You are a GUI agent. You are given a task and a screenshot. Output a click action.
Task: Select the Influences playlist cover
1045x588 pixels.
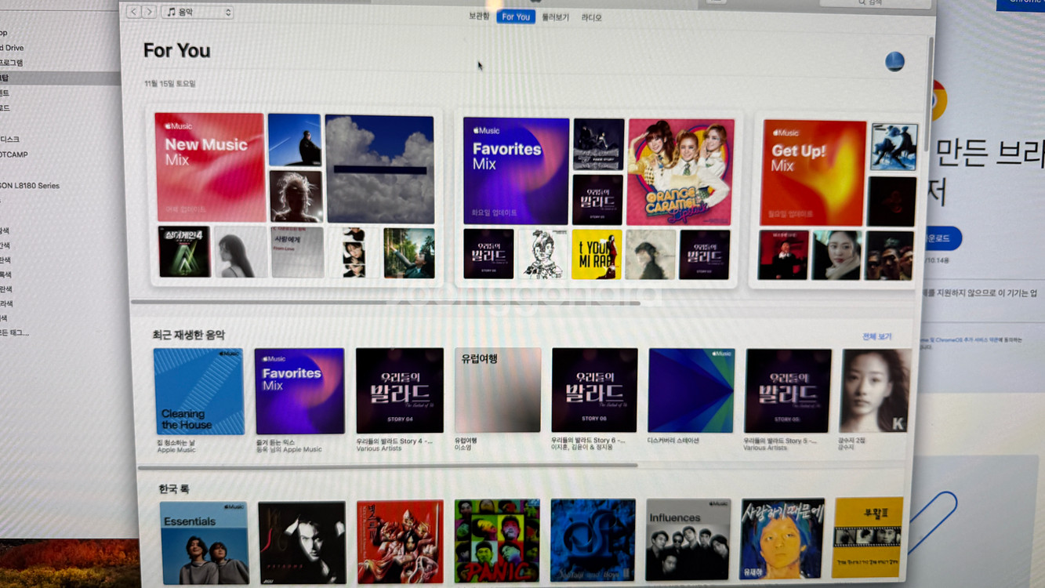click(x=688, y=541)
